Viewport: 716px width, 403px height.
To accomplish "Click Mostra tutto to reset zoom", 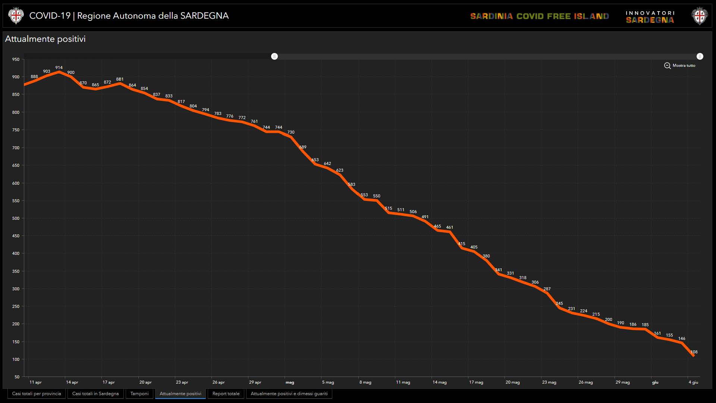I will [684, 66].
